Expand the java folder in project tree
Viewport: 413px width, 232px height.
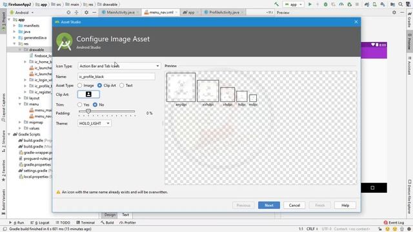[14, 32]
